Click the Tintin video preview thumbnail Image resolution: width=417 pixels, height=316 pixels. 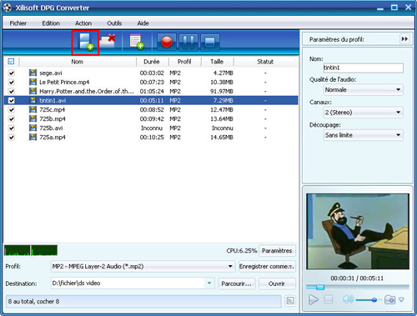358,232
